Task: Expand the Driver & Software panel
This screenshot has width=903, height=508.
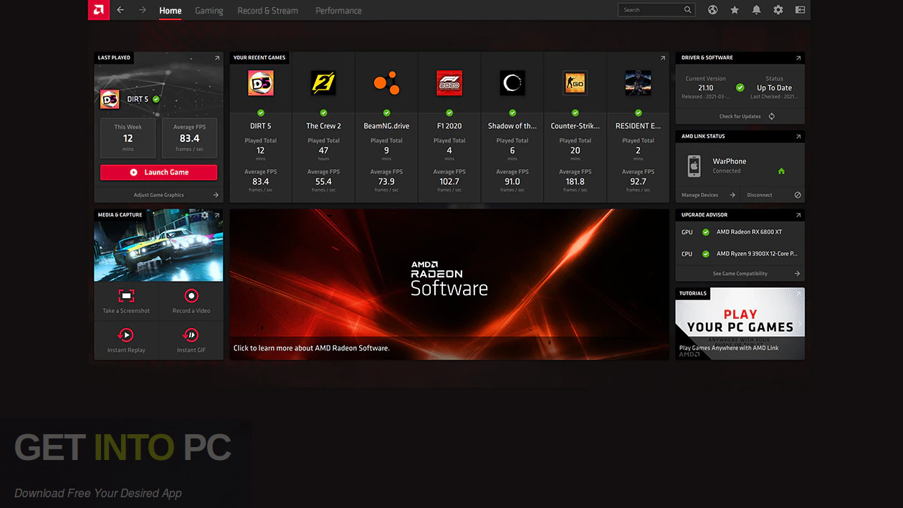Action: pyautogui.click(x=798, y=58)
